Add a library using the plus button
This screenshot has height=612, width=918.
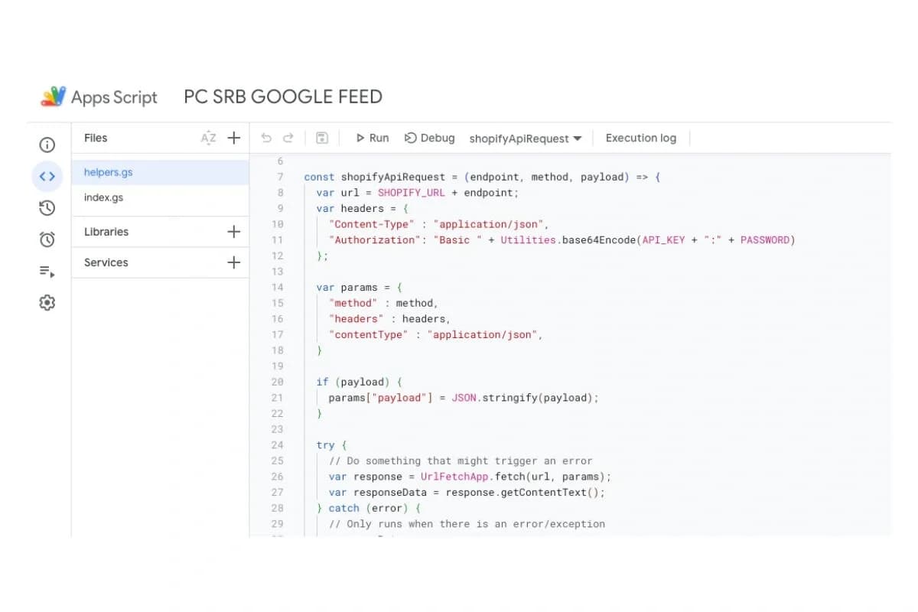(x=234, y=232)
